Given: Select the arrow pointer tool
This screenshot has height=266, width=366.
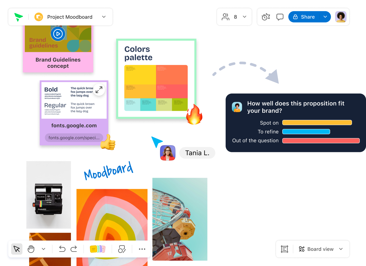Looking at the screenshot, I should pos(17,249).
